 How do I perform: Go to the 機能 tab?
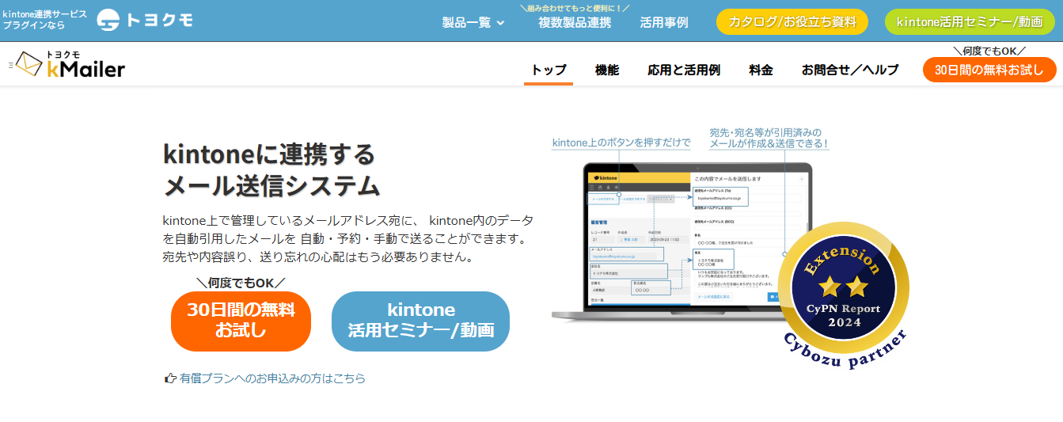pos(607,70)
